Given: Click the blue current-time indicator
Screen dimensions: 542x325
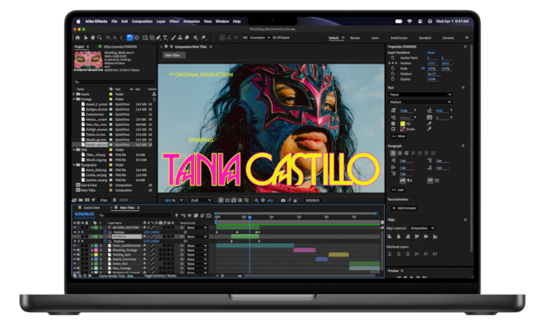Looking at the screenshot, I should click(x=249, y=218).
